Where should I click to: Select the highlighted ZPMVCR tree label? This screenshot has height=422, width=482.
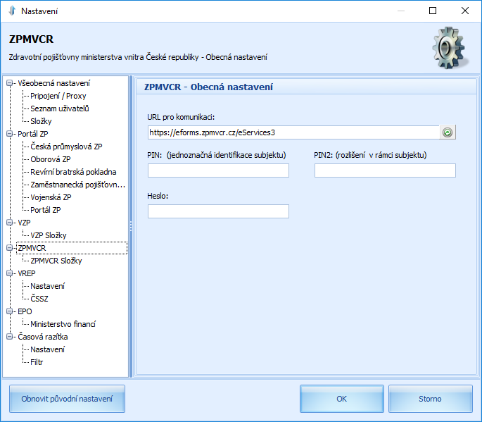coord(32,248)
